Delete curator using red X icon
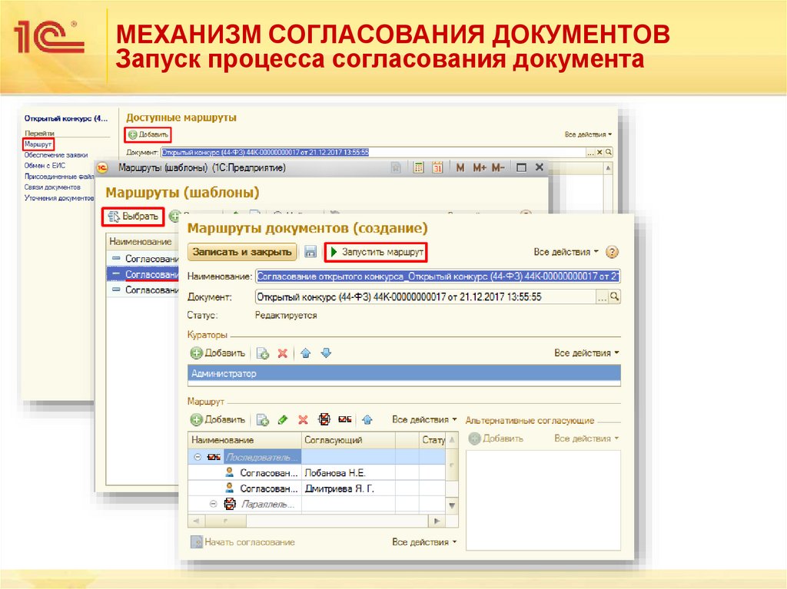 (x=281, y=353)
